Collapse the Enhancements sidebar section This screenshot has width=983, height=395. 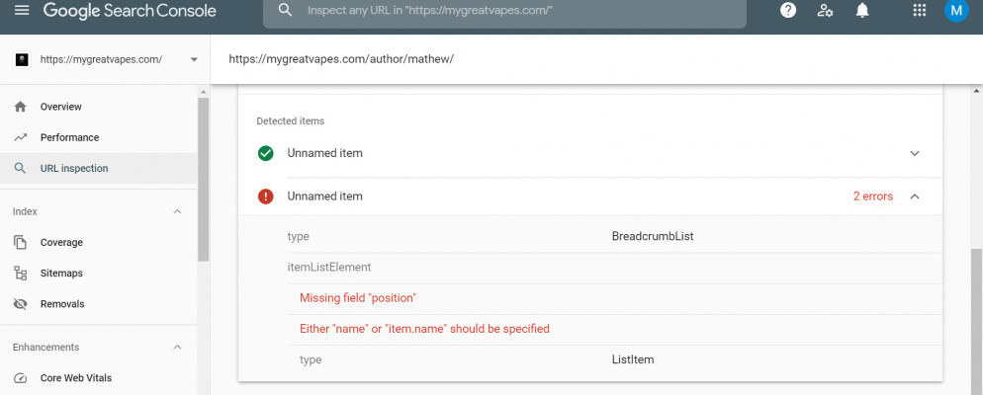tap(177, 347)
